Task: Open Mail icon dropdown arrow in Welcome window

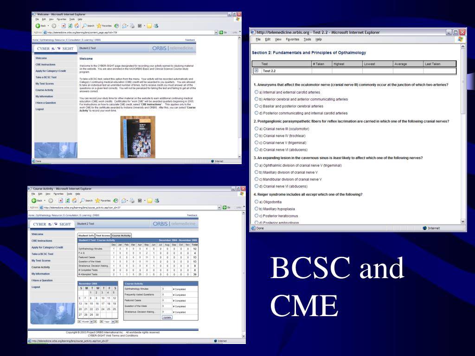Action: pyautogui.click(x=128, y=26)
